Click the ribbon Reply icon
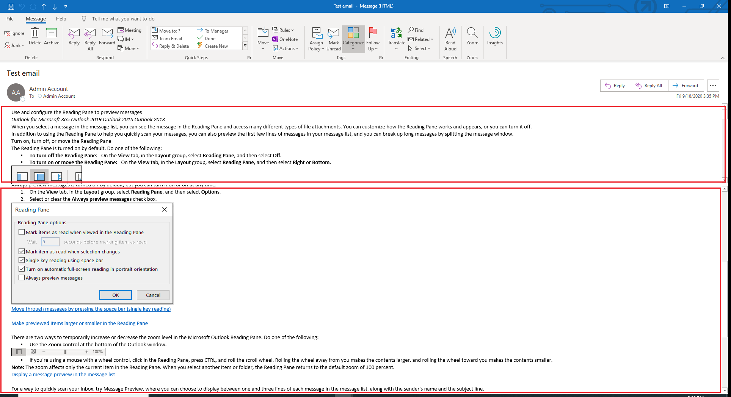Screen dimensions: 731x397 74,37
